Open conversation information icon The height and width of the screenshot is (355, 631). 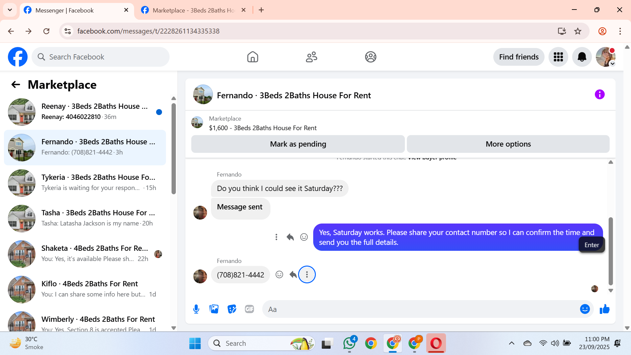(599, 95)
